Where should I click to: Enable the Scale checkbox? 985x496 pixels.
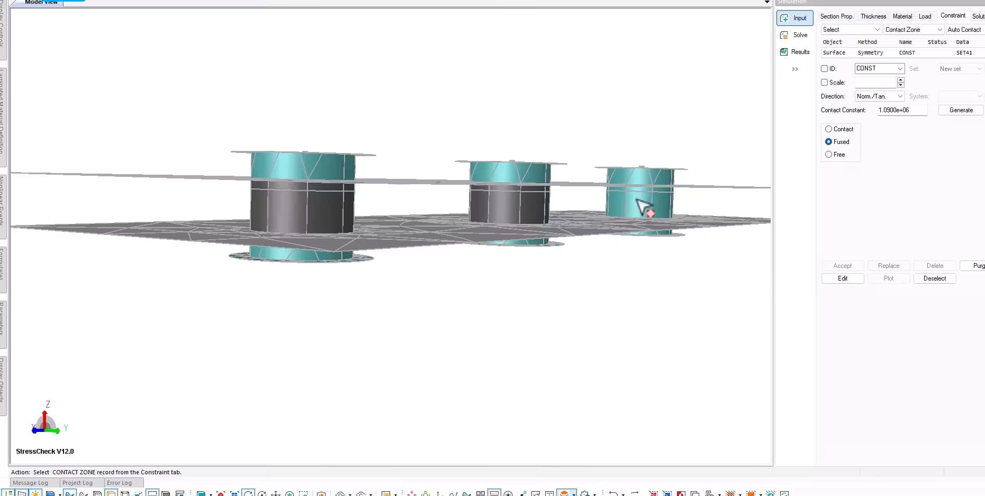click(824, 83)
